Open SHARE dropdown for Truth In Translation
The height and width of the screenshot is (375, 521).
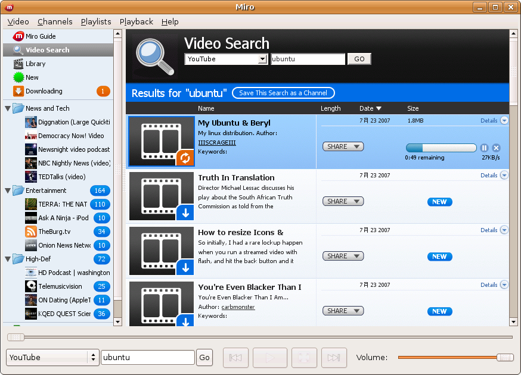click(343, 201)
